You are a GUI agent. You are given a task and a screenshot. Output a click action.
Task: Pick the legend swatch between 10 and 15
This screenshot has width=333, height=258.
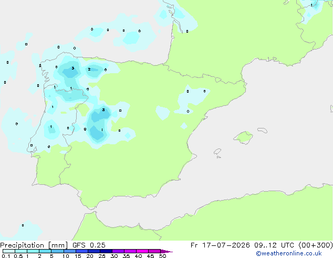(x=70, y=251)
